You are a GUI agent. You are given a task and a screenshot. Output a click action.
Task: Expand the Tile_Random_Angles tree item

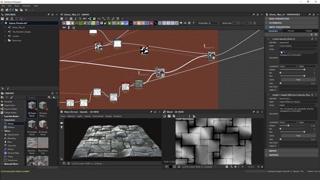tap(5, 32)
